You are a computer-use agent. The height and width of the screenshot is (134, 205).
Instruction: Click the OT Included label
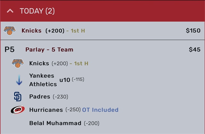pos(100,110)
